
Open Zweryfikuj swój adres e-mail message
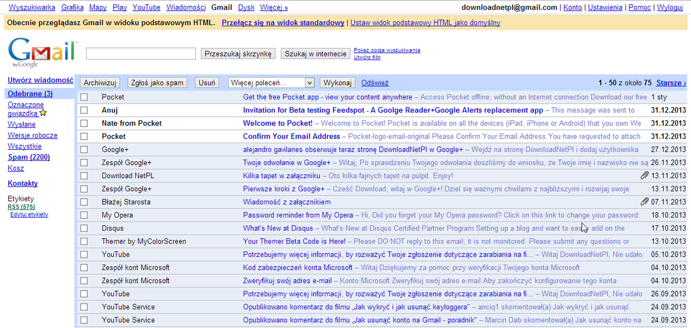click(286, 281)
